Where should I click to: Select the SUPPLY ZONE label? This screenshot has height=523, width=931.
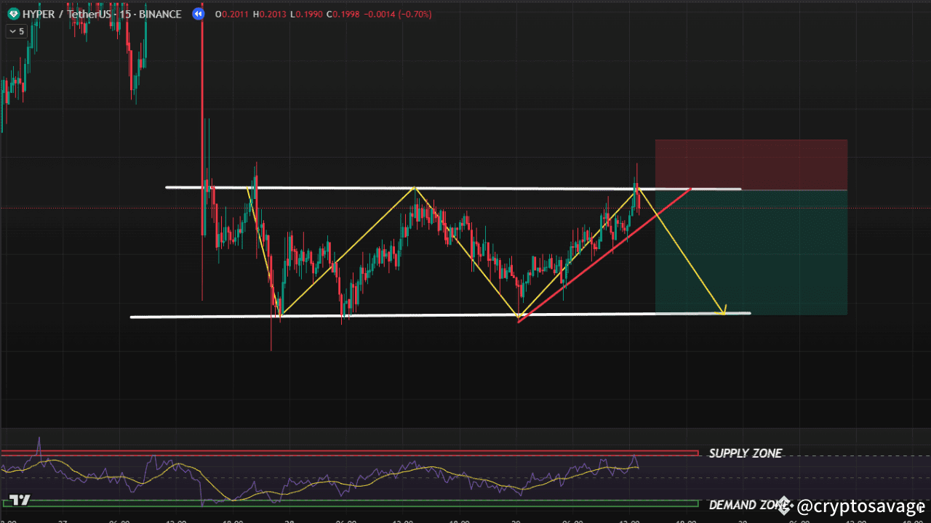pyautogui.click(x=746, y=453)
